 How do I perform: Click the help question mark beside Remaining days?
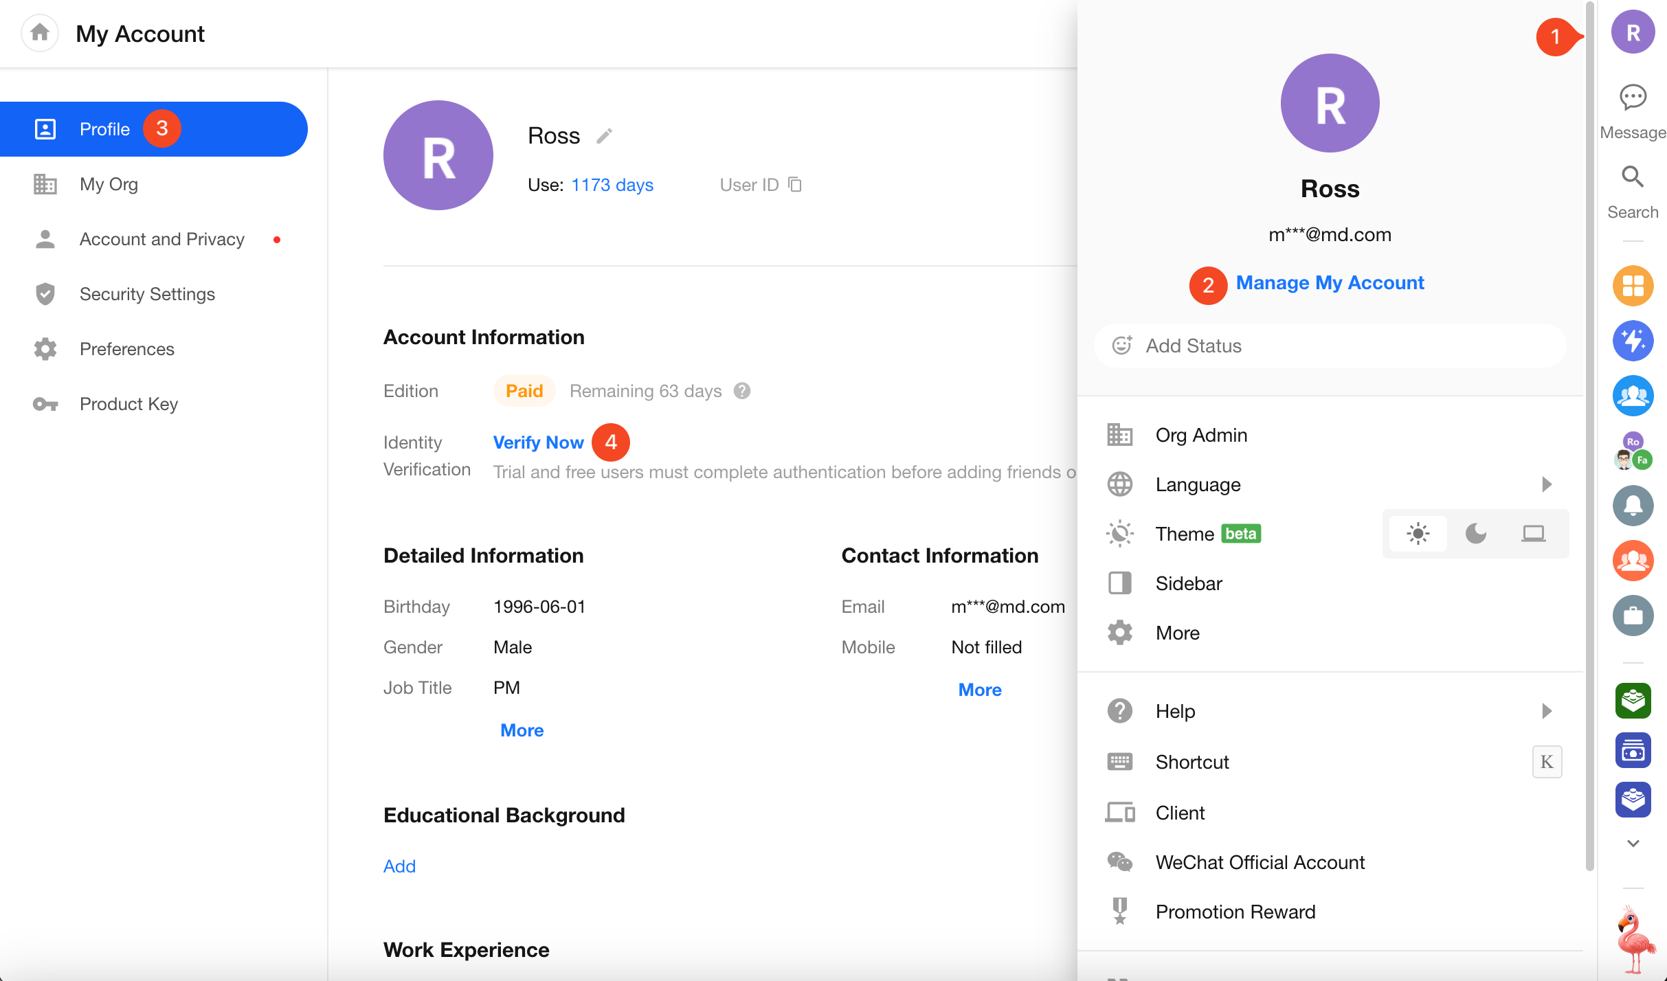tap(742, 391)
